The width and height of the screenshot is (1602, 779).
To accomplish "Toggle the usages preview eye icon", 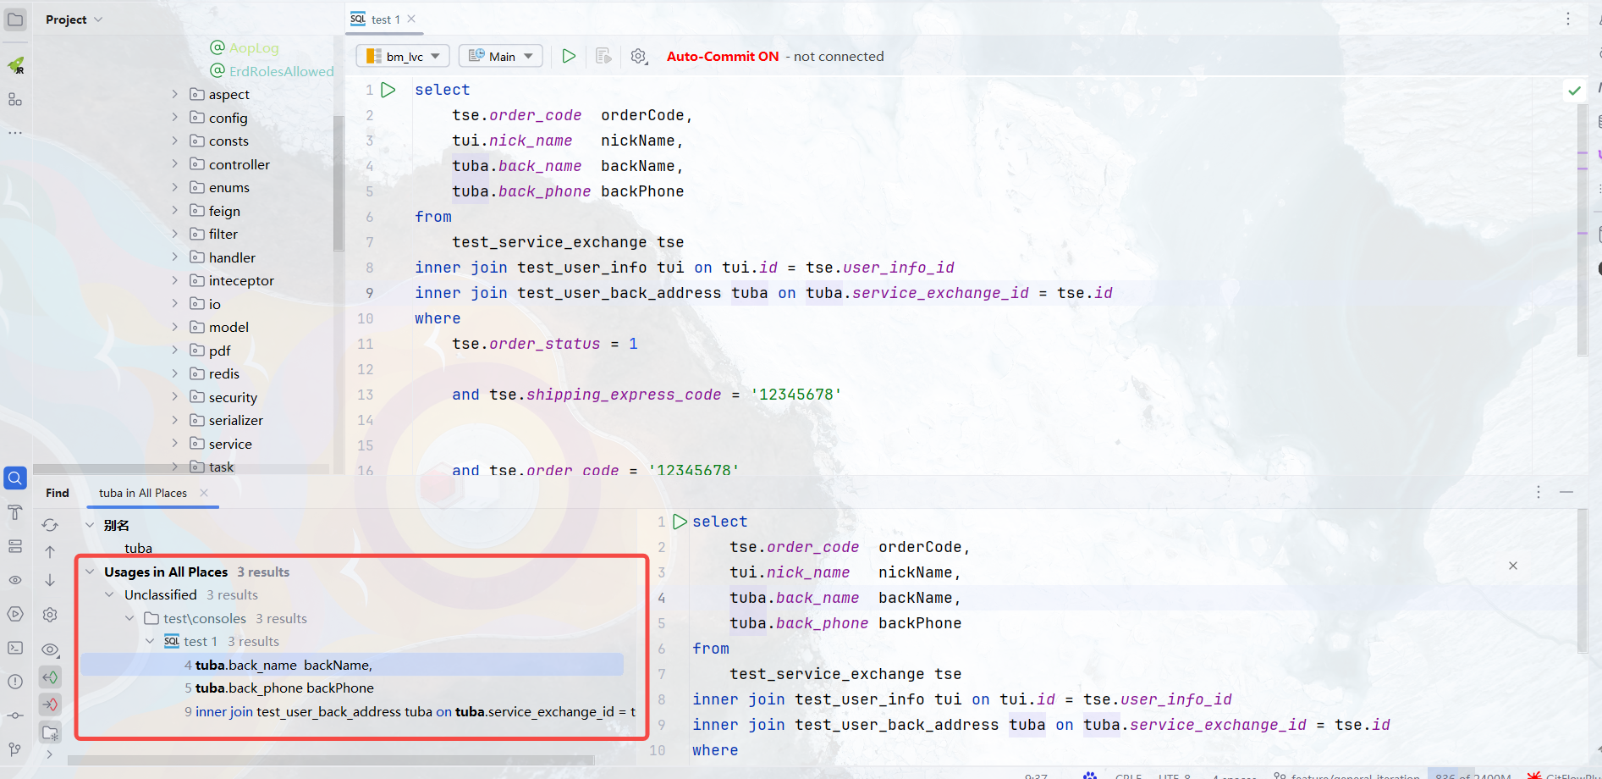I will pyautogui.click(x=50, y=649).
